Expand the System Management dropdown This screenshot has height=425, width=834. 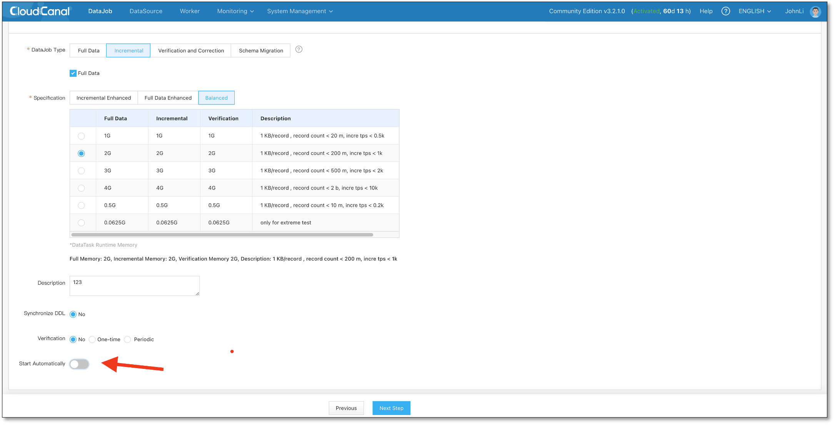pos(300,11)
